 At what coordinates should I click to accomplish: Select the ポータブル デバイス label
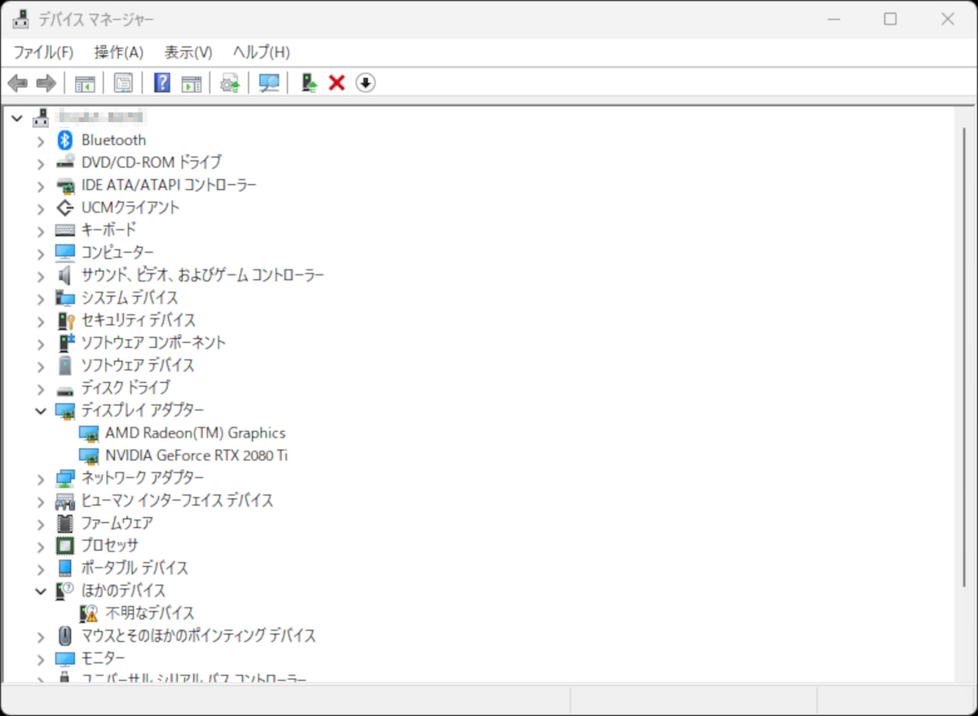pyautogui.click(x=134, y=568)
